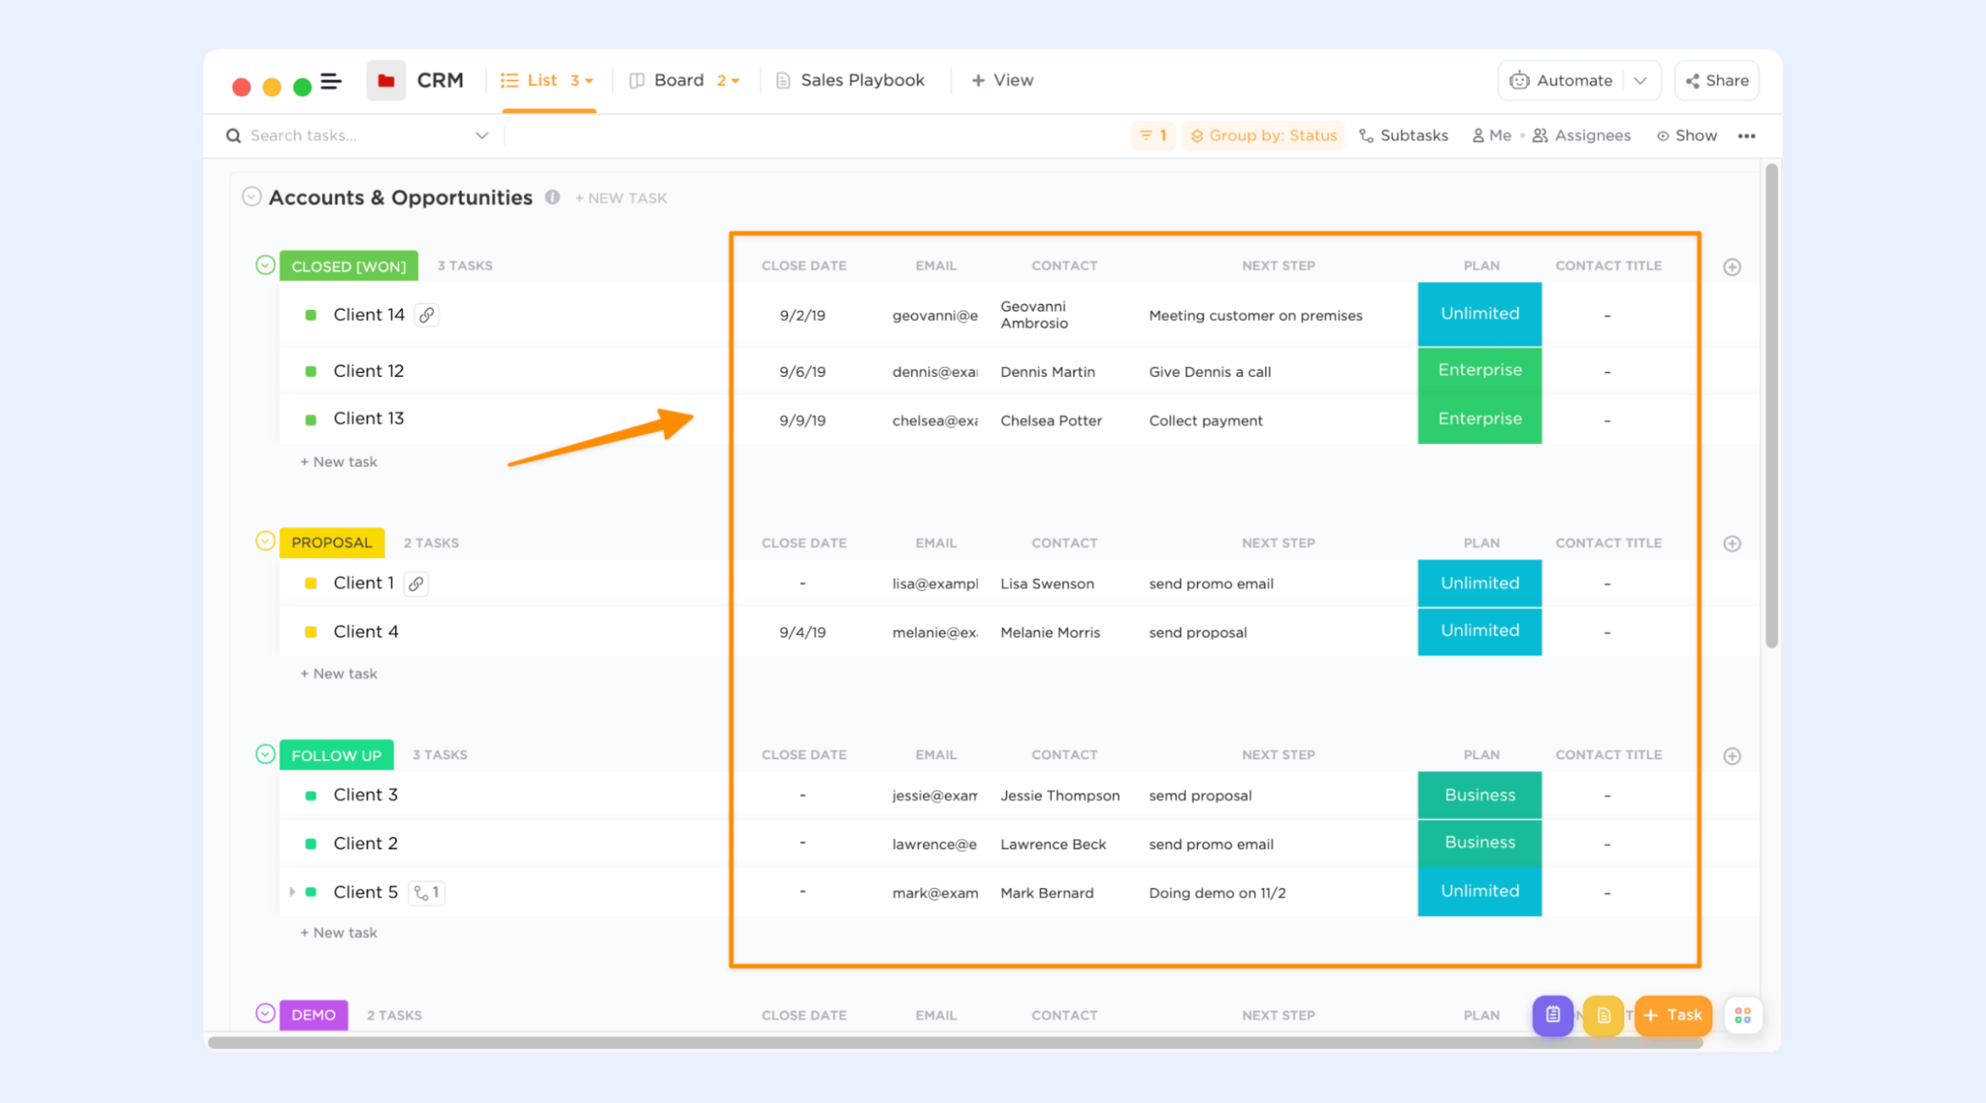Click Client 2 status square

311,844
